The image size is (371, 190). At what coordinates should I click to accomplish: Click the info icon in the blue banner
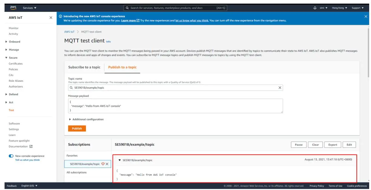click(61, 16)
